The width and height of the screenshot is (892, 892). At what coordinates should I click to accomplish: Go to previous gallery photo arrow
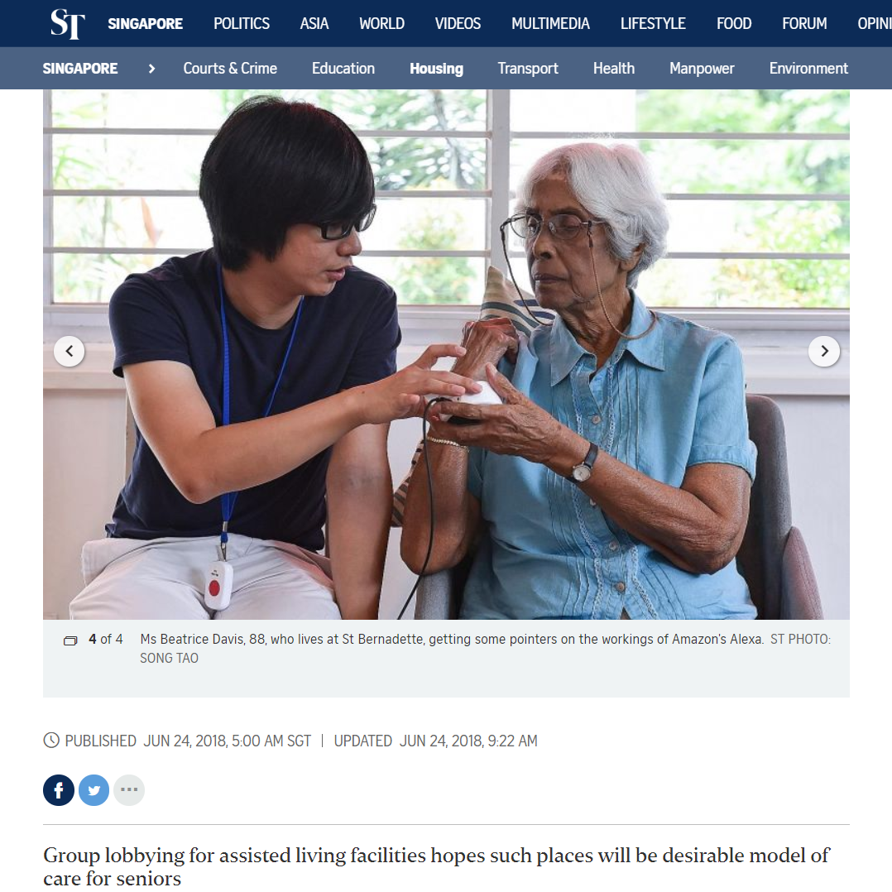(x=70, y=351)
